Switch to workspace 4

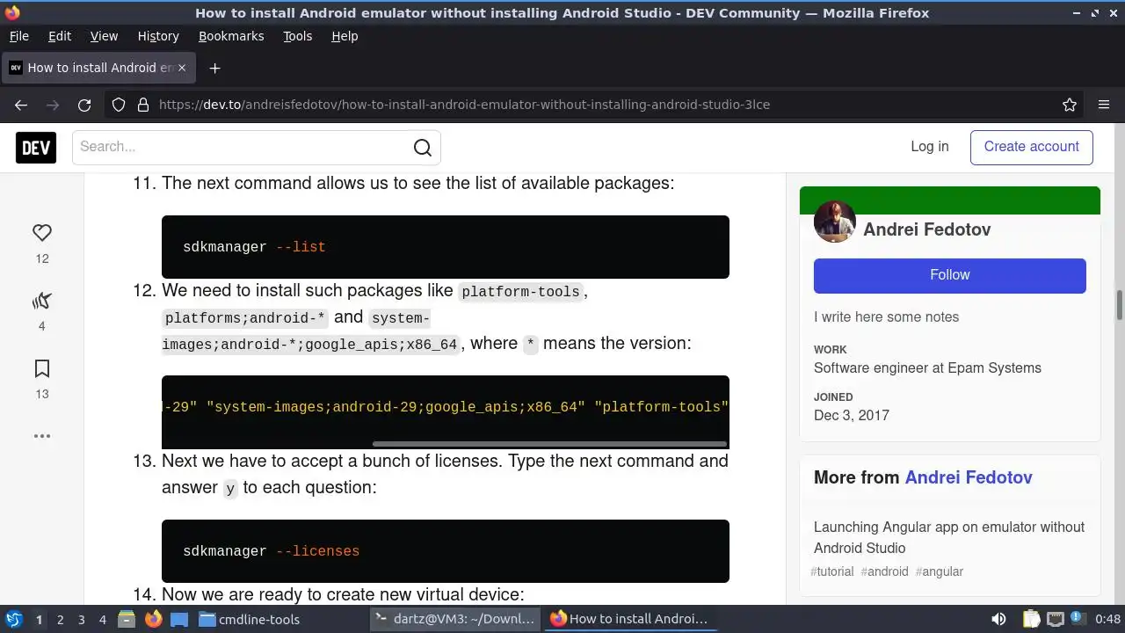click(102, 620)
